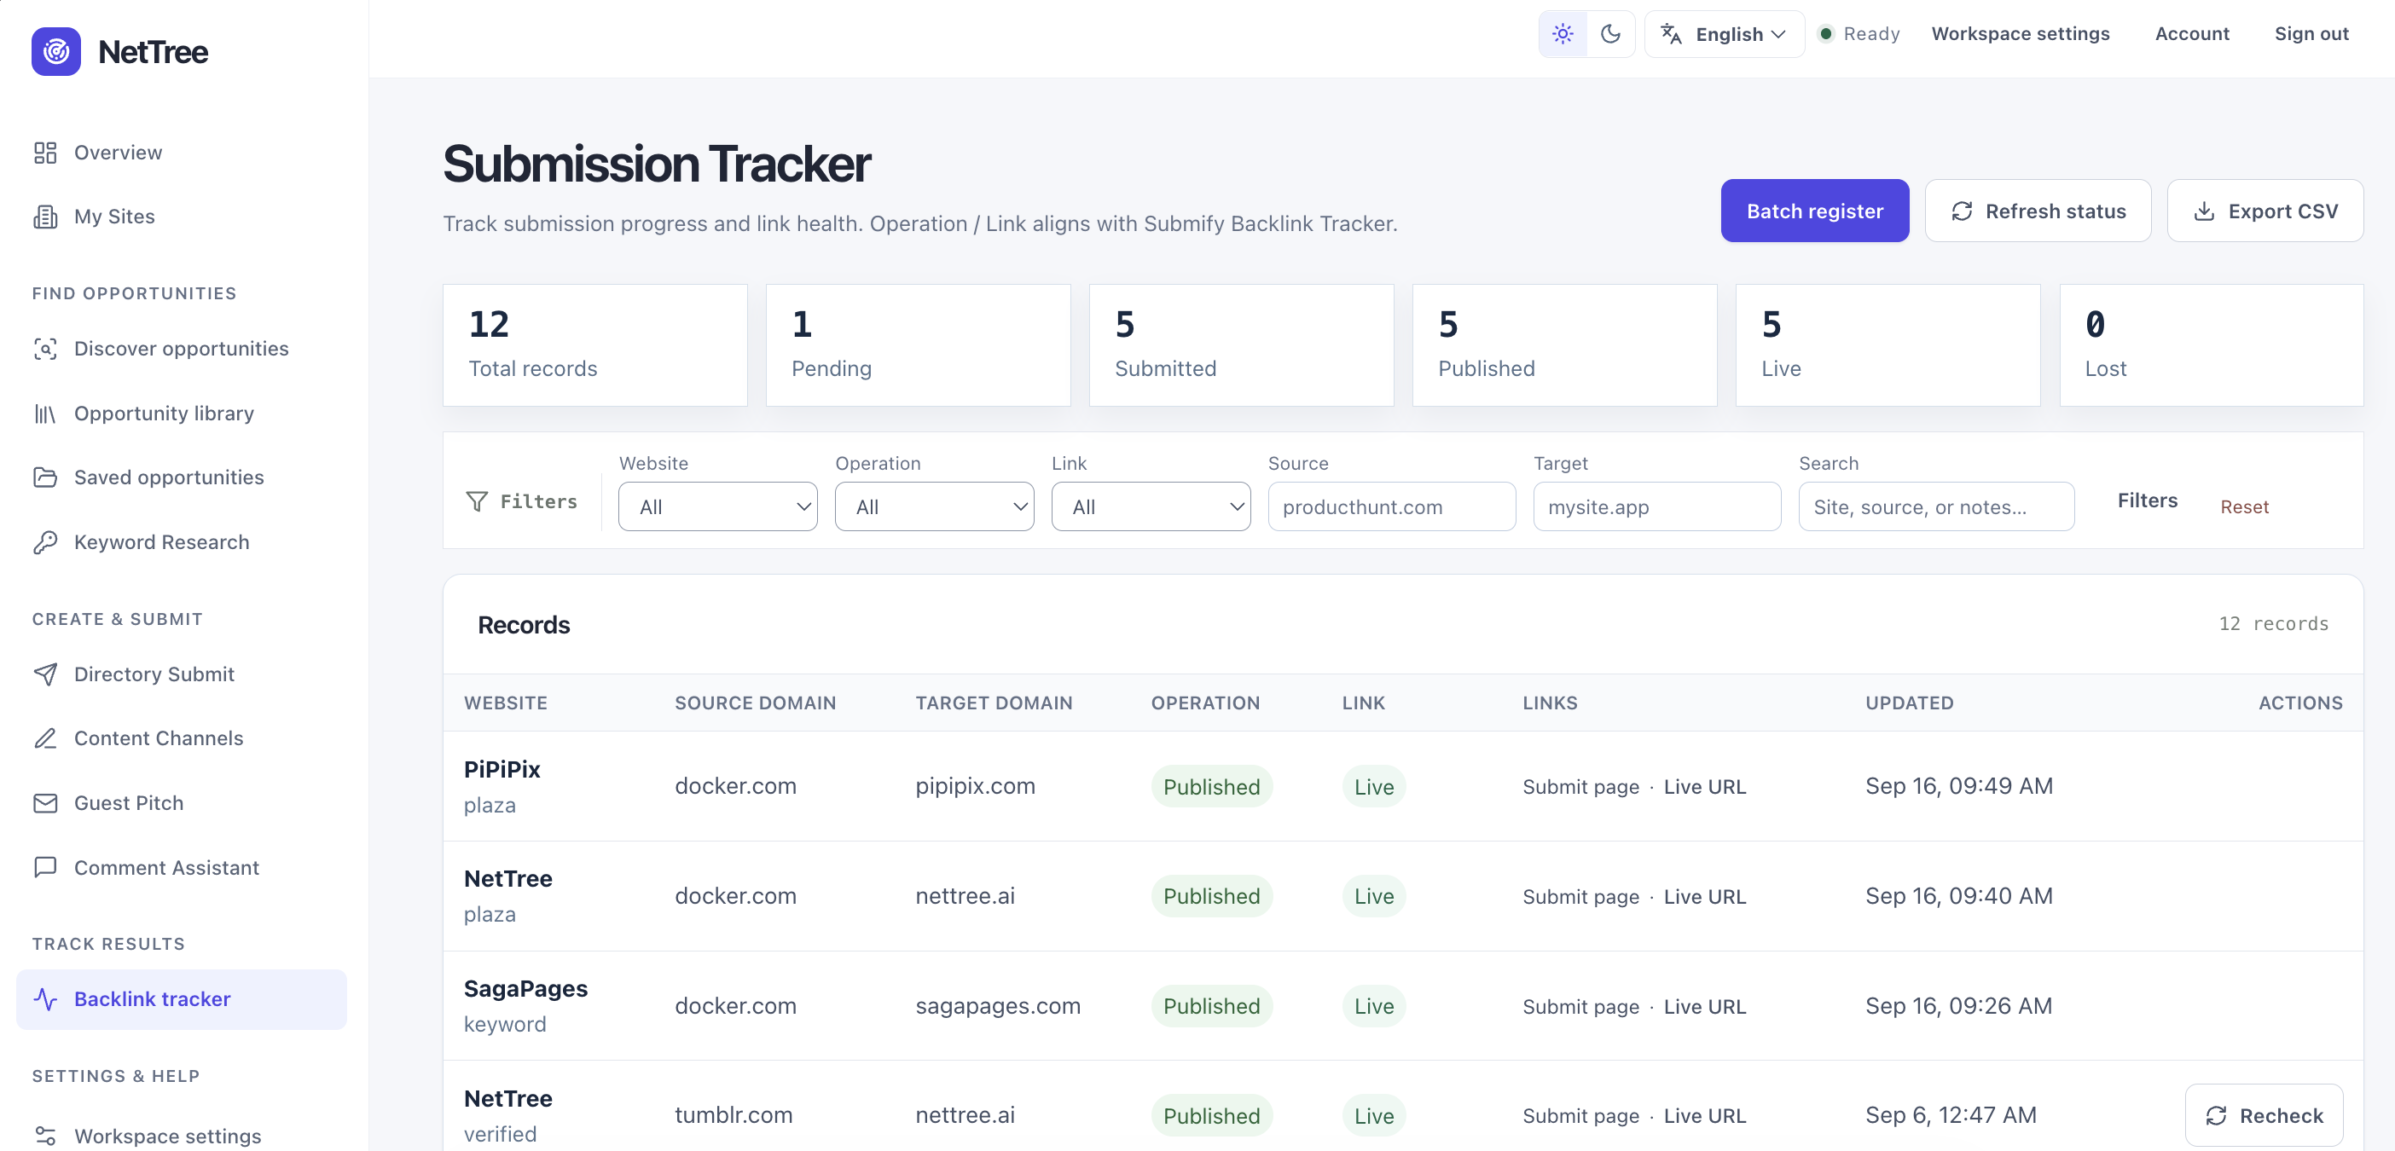Viewport: 2395px width, 1151px height.
Task: Click the Search input field
Action: (1936, 506)
